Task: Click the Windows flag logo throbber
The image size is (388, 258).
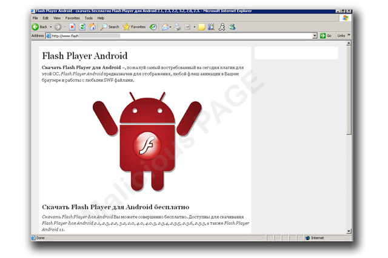Action: pyautogui.click(x=346, y=18)
